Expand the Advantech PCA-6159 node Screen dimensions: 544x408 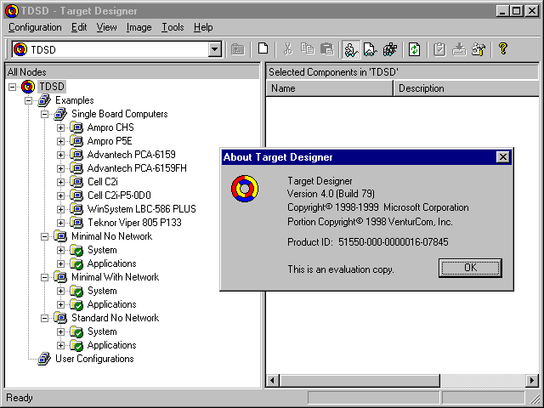60,155
